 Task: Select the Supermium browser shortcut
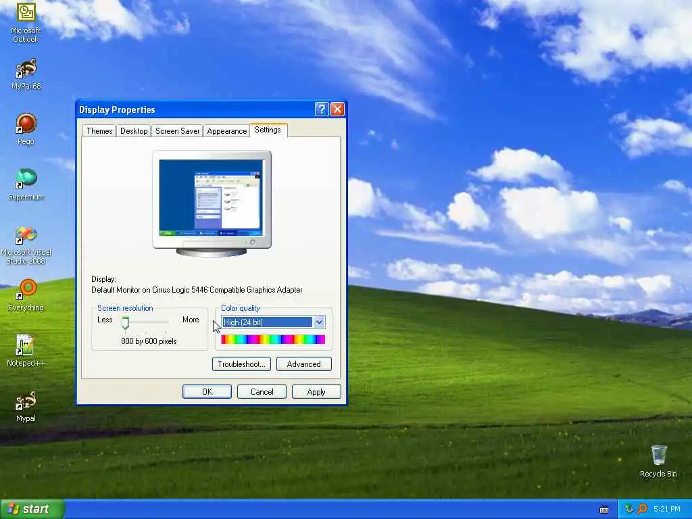pos(26,184)
